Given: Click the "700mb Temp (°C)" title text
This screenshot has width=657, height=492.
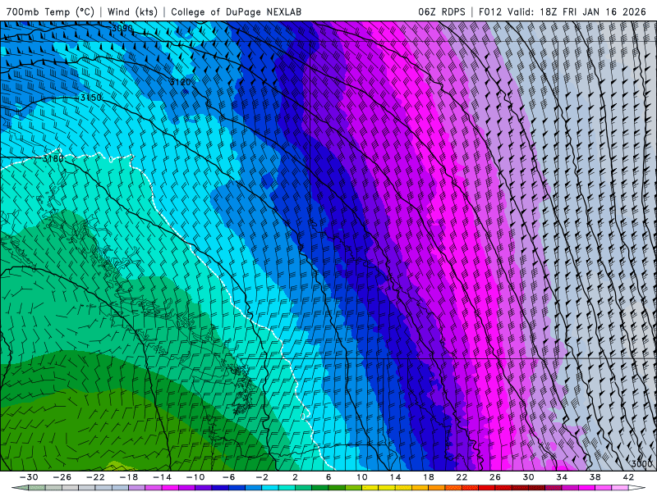Looking at the screenshot, I should [50, 11].
